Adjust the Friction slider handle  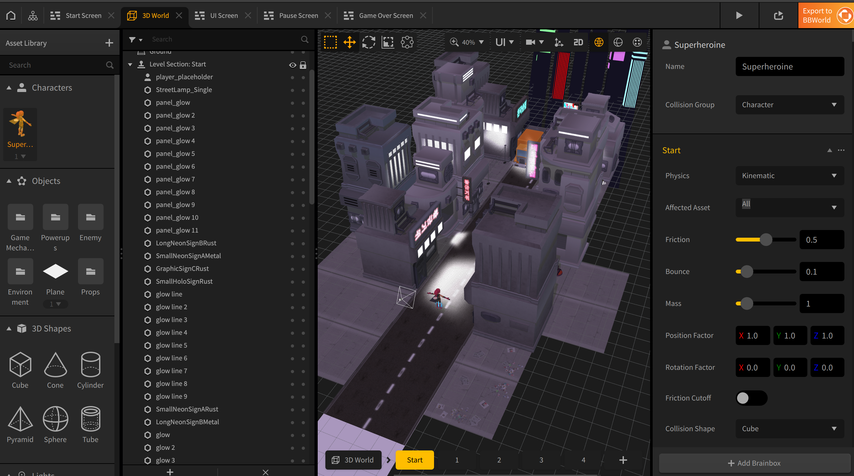click(766, 240)
